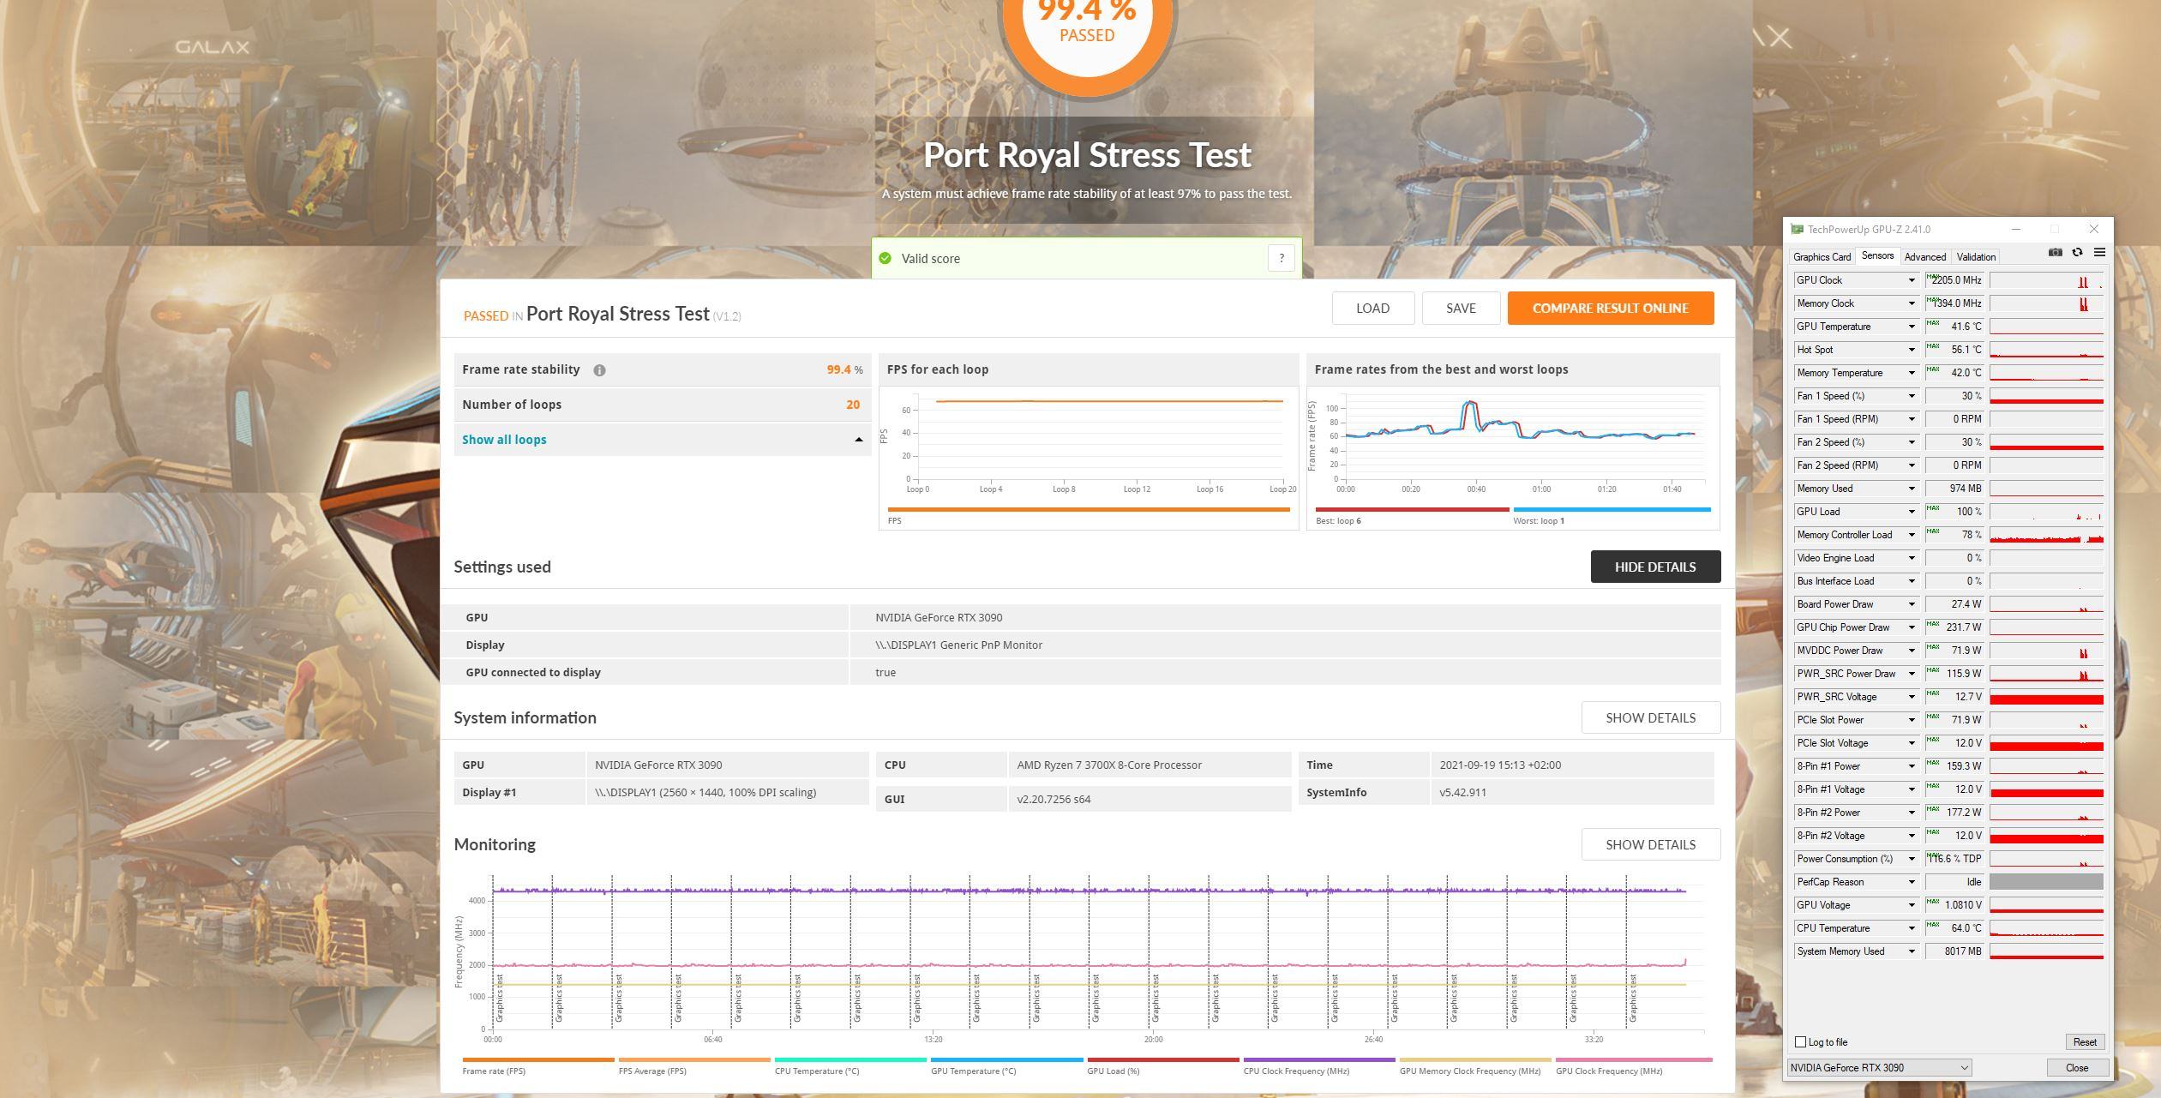Image resolution: width=2161 pixels, height=1098 pixels.
Task: Open 8-Pin #1 Power dropdown
Action: [x=1911, y=766]
